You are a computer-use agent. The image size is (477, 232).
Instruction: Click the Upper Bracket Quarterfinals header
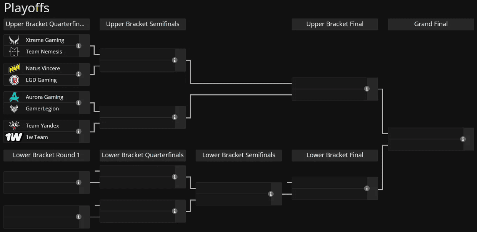tap(47, 24)
